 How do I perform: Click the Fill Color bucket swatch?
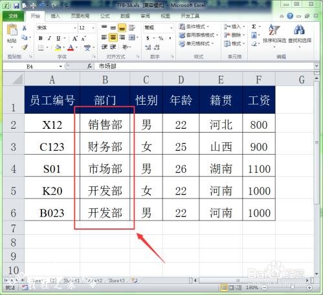(58, 47)
